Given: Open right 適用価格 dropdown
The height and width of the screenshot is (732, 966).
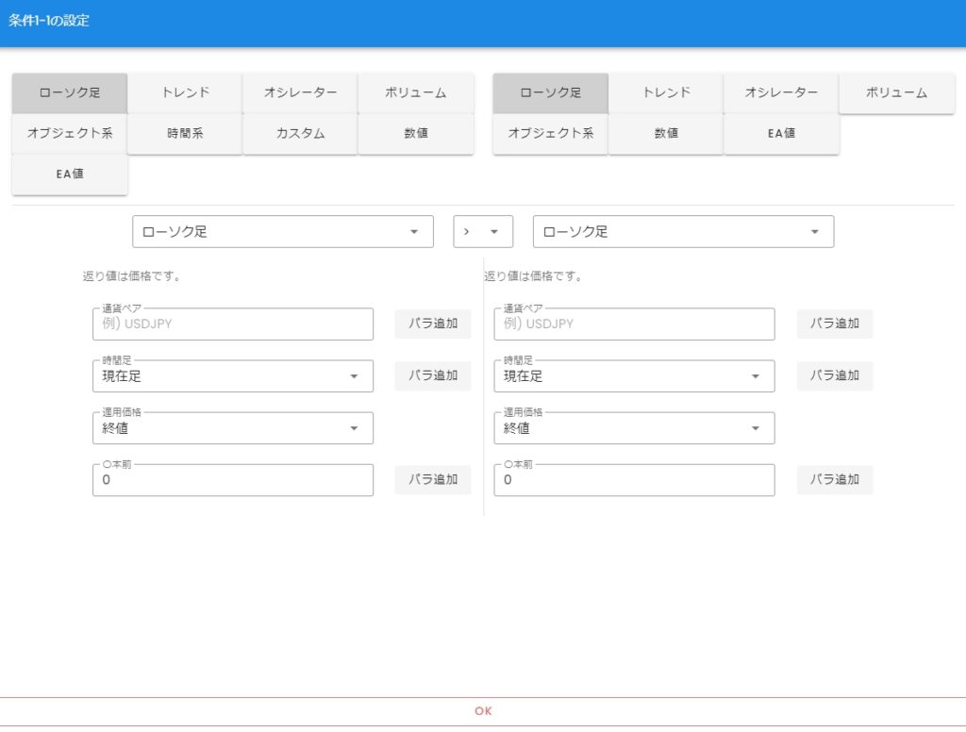Looking at the screenshot, I should [634, 428].
